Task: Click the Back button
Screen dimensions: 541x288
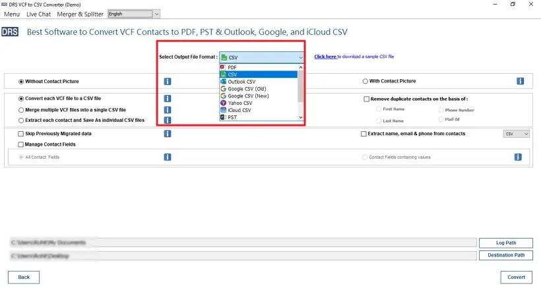Action: pos(24,277)
